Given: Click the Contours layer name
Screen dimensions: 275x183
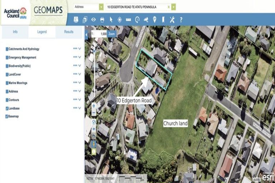Looking at the screenshot, I should click(14, 100).
